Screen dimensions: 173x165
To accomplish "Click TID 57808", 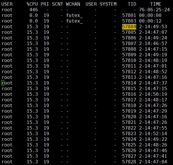I will tap(129, 49).
